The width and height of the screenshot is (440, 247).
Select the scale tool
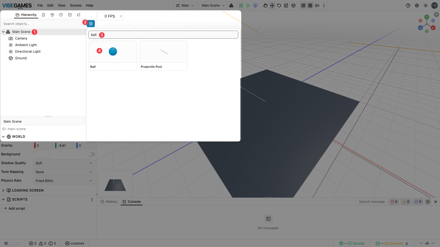pyautogui.click(x=286, y=5)
